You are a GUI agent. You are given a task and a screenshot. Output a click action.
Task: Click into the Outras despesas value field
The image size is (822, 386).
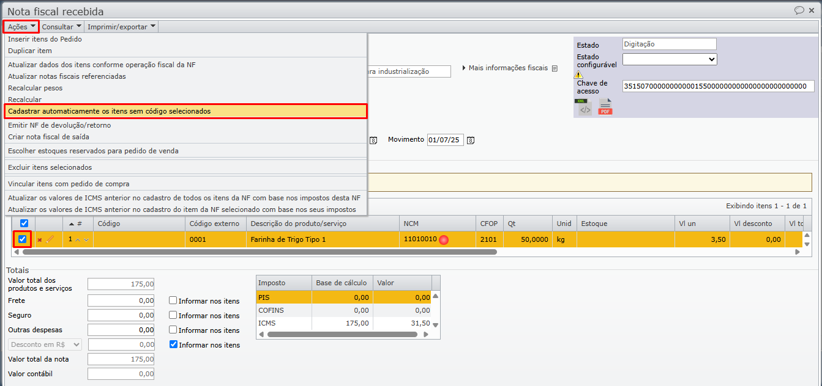[x=121, y=330]
